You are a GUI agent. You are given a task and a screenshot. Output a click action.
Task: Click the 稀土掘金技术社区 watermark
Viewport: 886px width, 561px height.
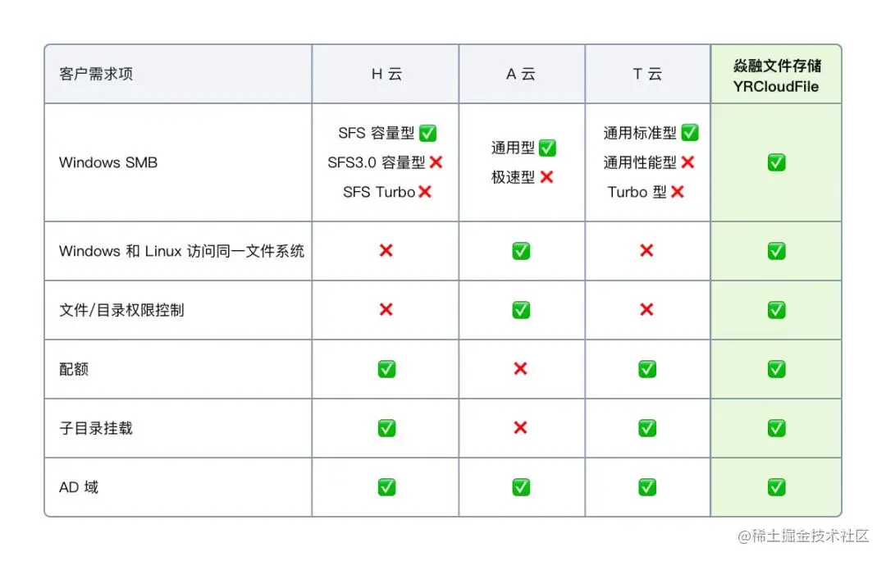pyautogui.click(x=802, y=536)
